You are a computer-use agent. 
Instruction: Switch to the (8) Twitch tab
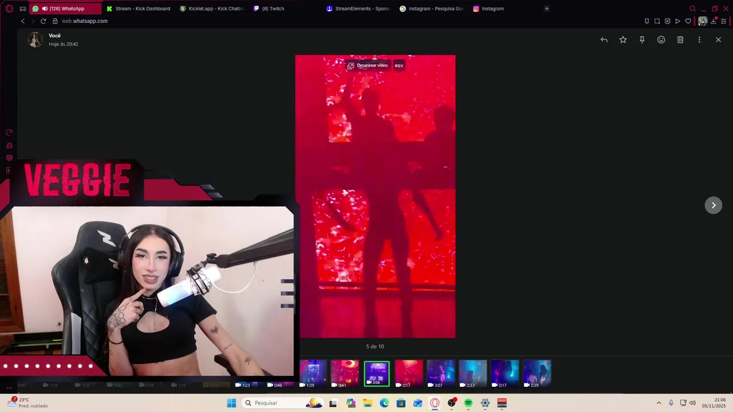point(286,9)
